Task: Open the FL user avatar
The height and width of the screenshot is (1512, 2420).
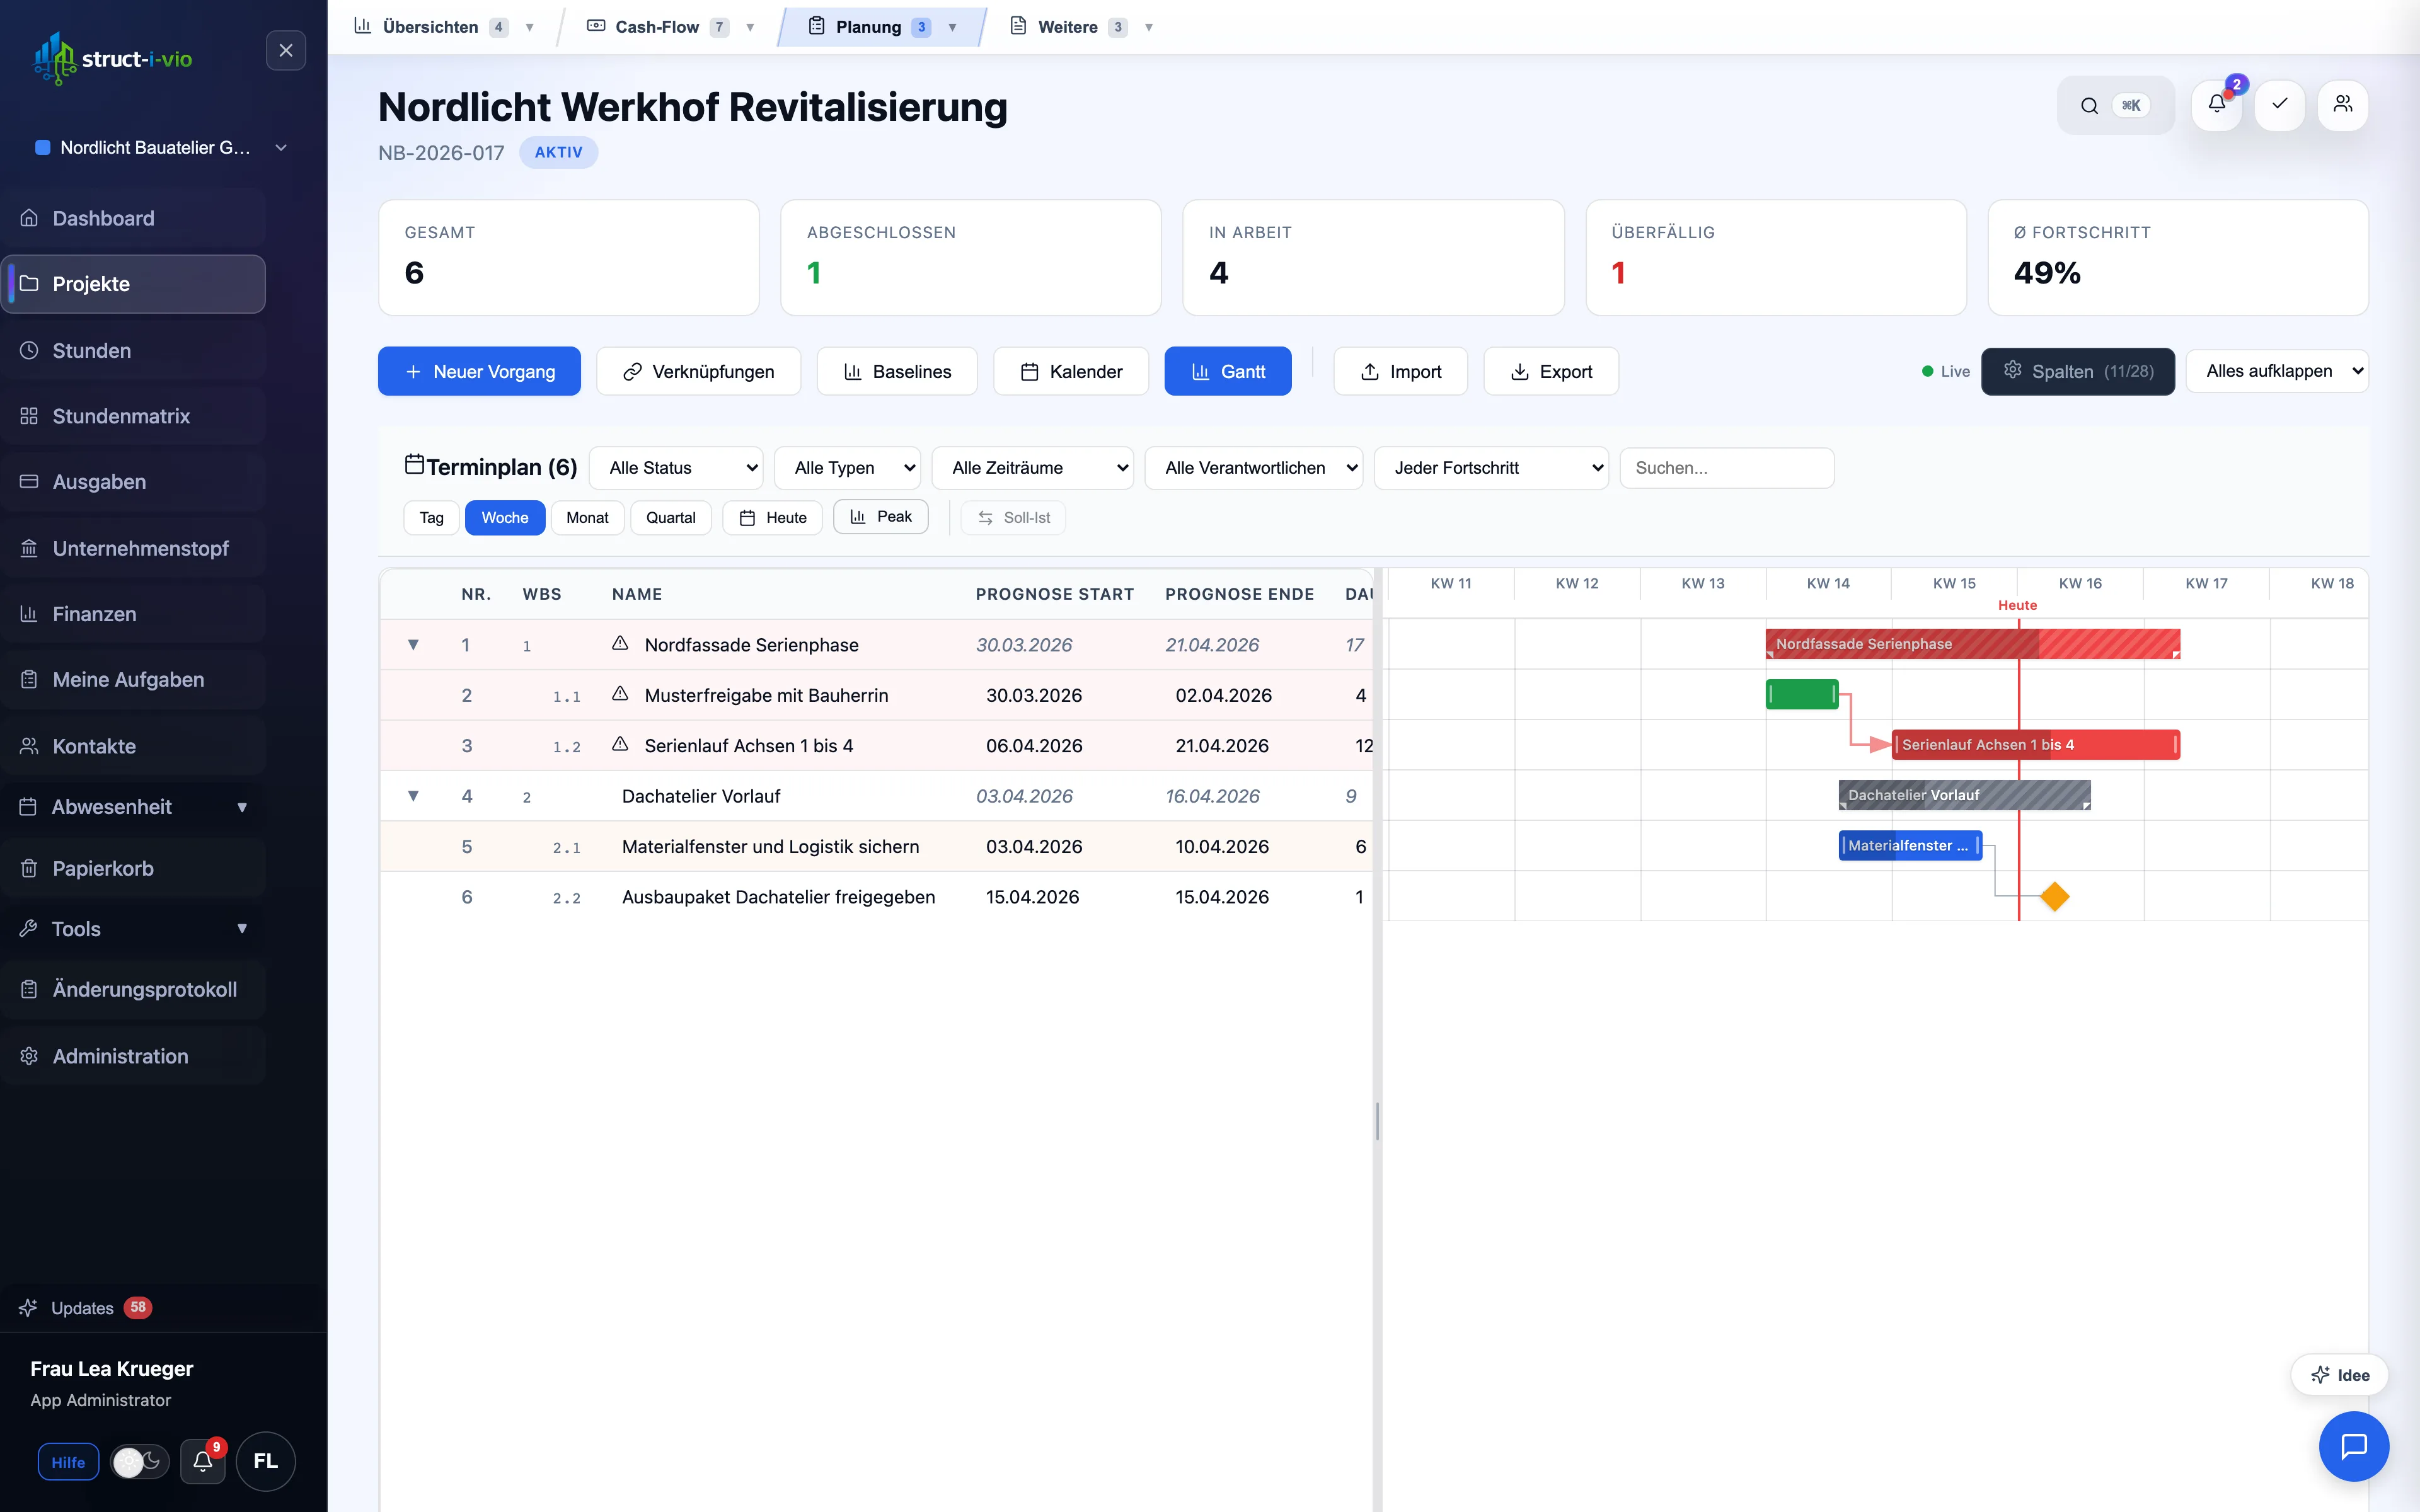Action: tap(266, 1461)
